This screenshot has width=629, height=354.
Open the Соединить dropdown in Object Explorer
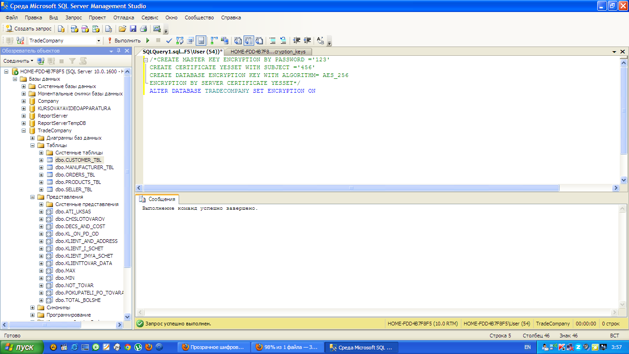pos(18,61)
